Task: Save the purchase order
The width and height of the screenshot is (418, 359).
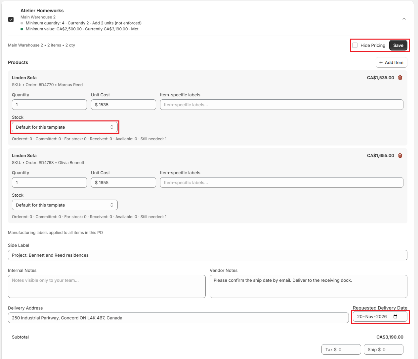Action: pyautogui.click(x=398, y=45)
